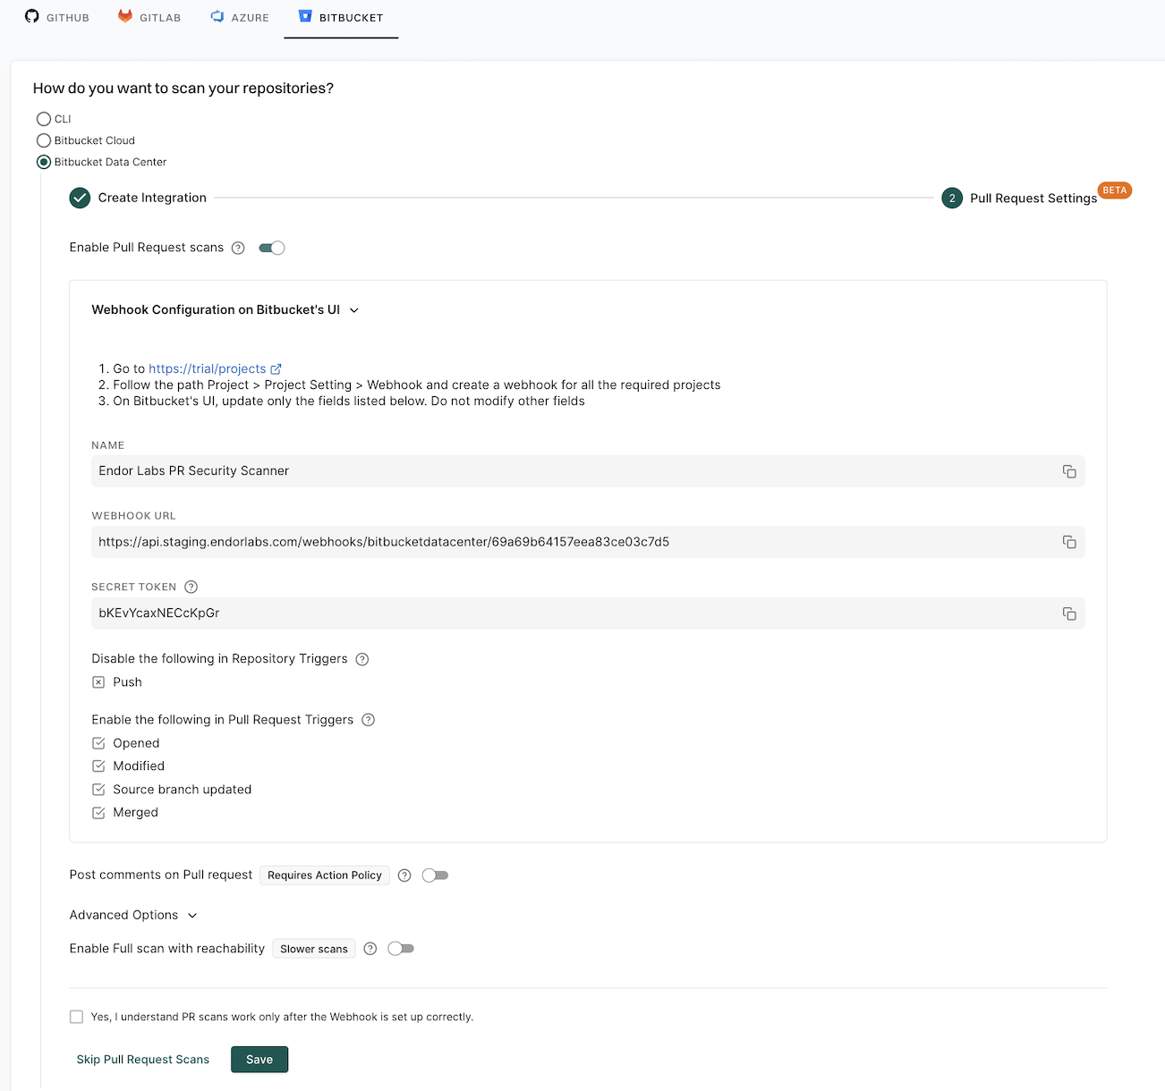
Task: Open help tooltip next to Secret Token
Action: [191, 587]
